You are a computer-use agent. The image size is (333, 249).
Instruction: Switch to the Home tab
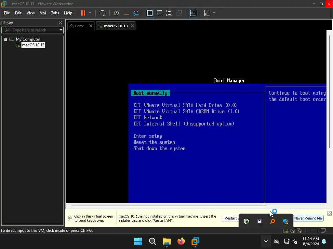tap(77, 26)
